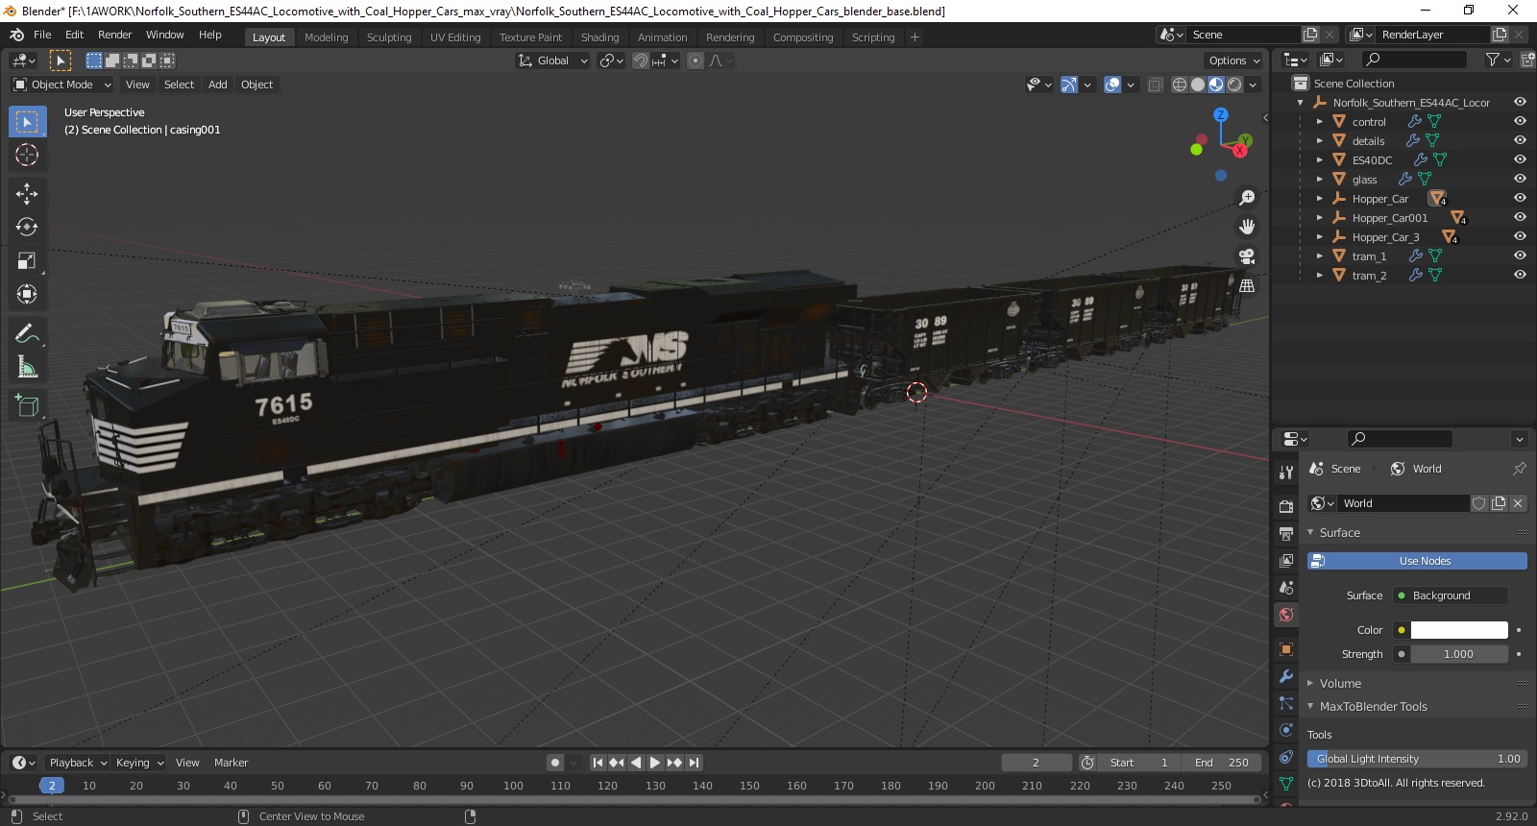Open Render properties tab icon
The height and width of the screenshot is (826, 1537).
click(x=1286, y=506)
